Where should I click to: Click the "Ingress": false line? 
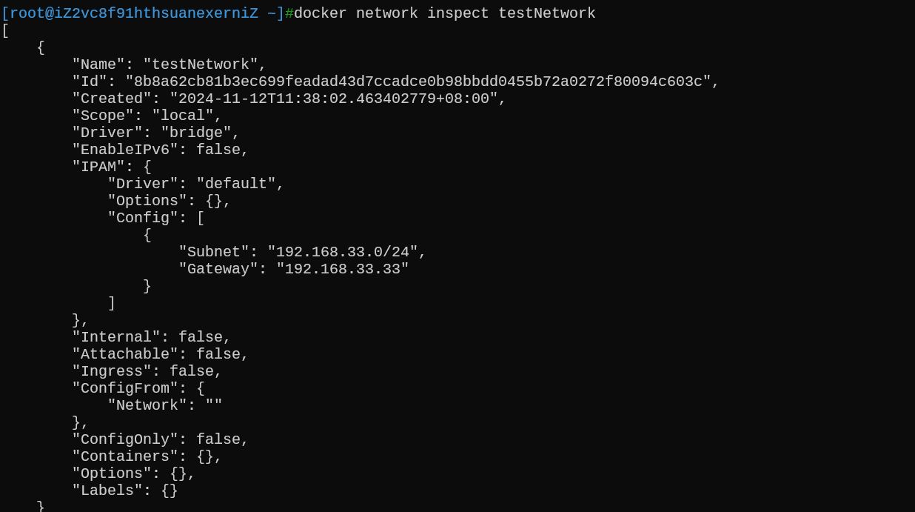pyautogui.click(x=147, y=371)
